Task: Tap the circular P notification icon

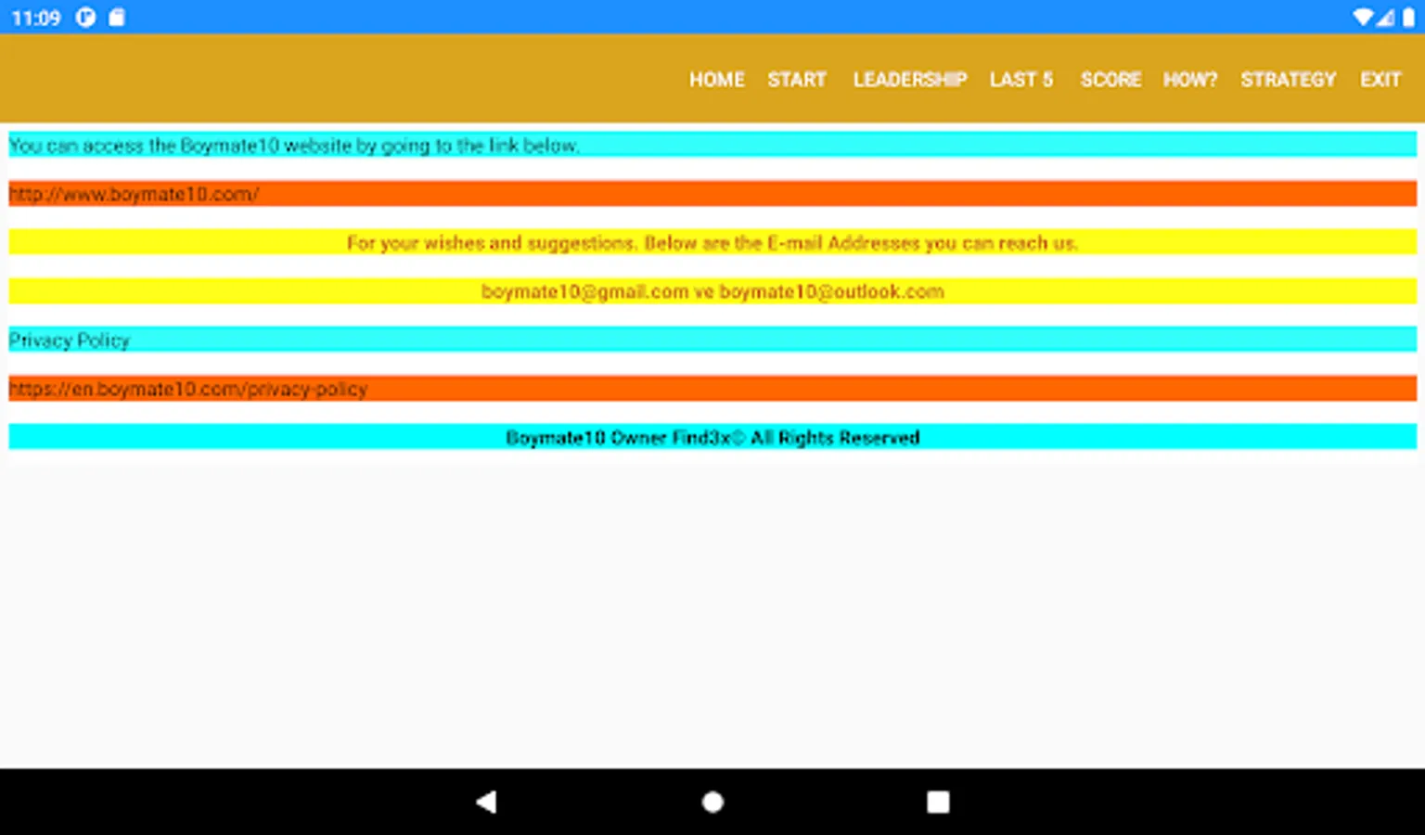Action: (85, 18)
